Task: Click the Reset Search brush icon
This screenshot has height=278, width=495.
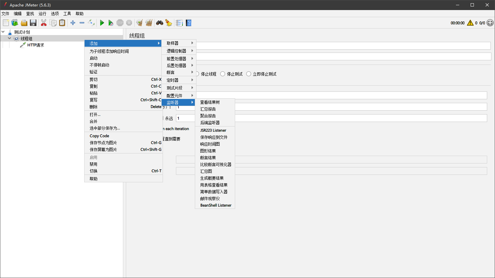Action: [169, 23]
